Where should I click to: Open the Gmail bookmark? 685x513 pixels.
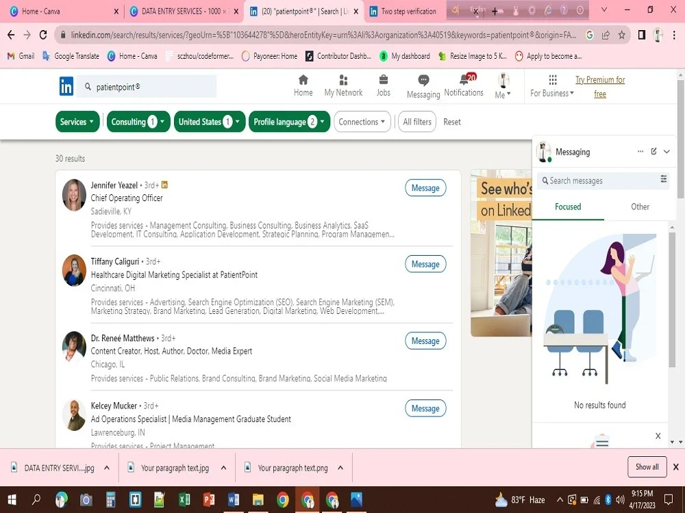click(21, 56)
